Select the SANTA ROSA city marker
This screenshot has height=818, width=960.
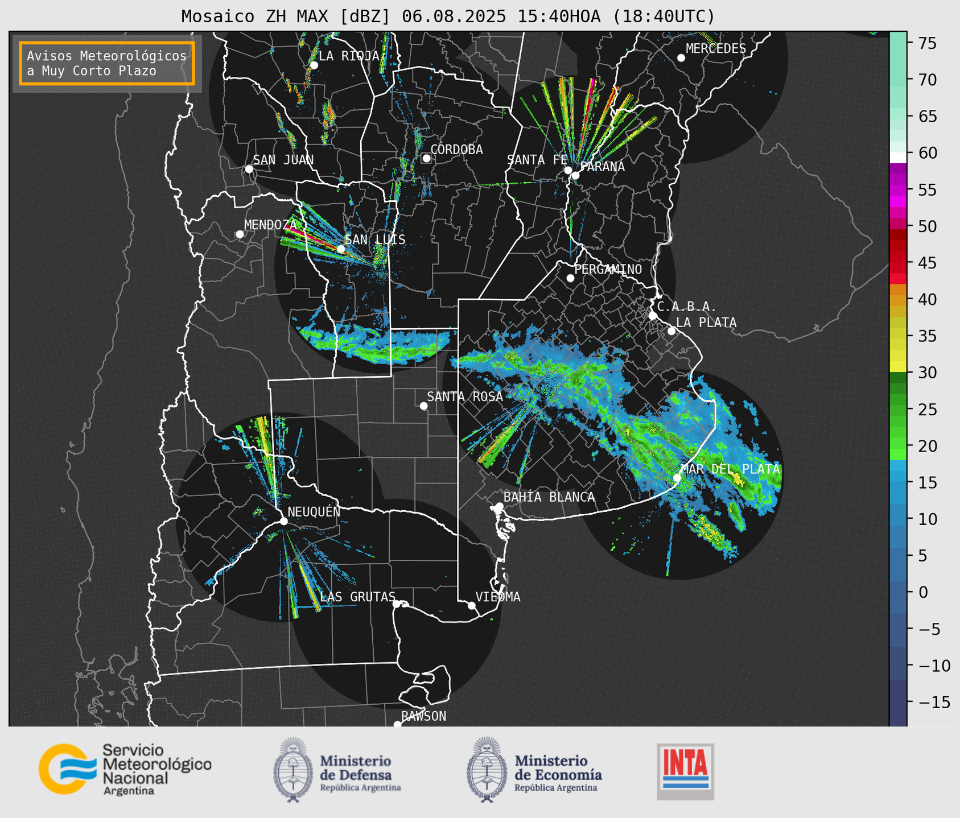click(423, 406)
